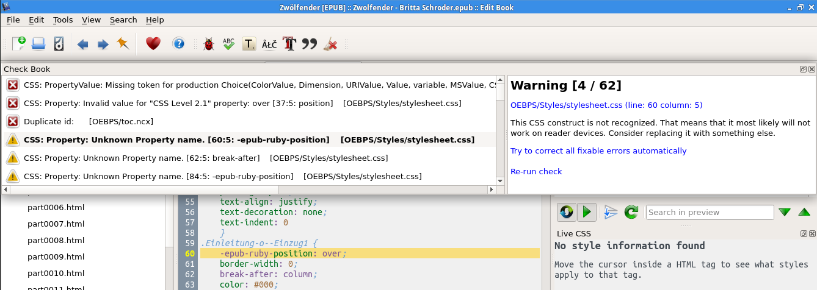The height and width of the screenshot is (290, 817).
Task: Select the 'Invalid value' position error row
Action: coord(249,103)
